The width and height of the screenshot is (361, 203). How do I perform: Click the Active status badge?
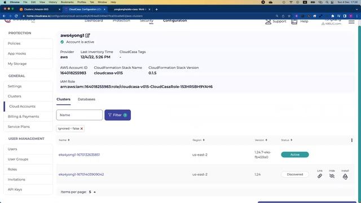click(x=294, y=155)
